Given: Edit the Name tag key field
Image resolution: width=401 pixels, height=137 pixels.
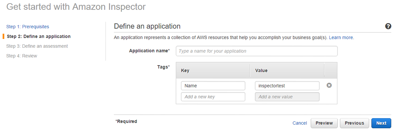Looking at the screenshot, I should [213, 86].
